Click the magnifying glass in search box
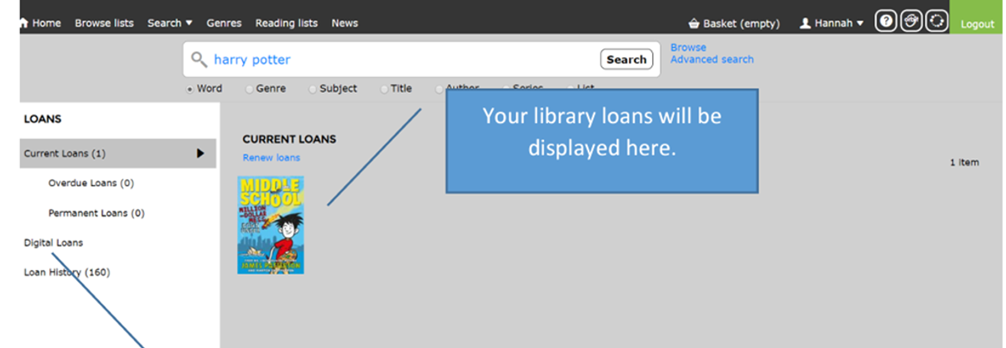The height and width of the screenshot is (348, 1006). point(199,60)
